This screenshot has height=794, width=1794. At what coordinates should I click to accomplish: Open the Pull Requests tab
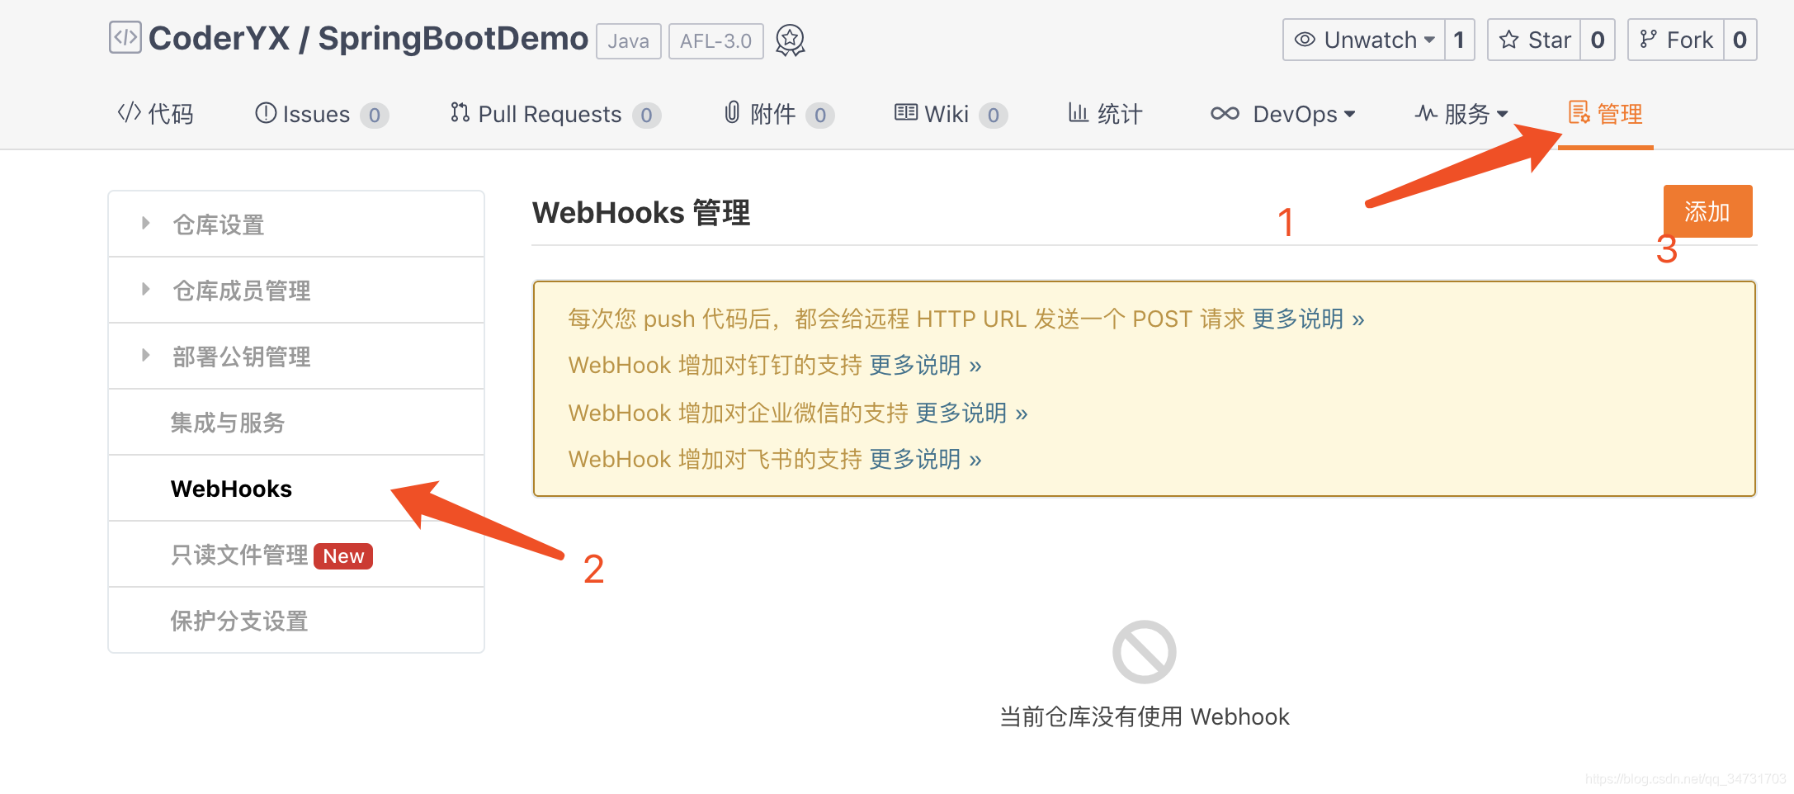click(555, 114)
